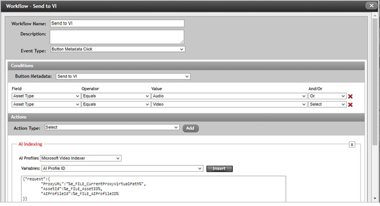Click the Add action button
380x206 pixels.
pos(191,128)
